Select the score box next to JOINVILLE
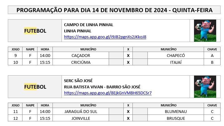The width and height of the screenshot is (224, 126). pyautogui.click(x=116, y=118)
